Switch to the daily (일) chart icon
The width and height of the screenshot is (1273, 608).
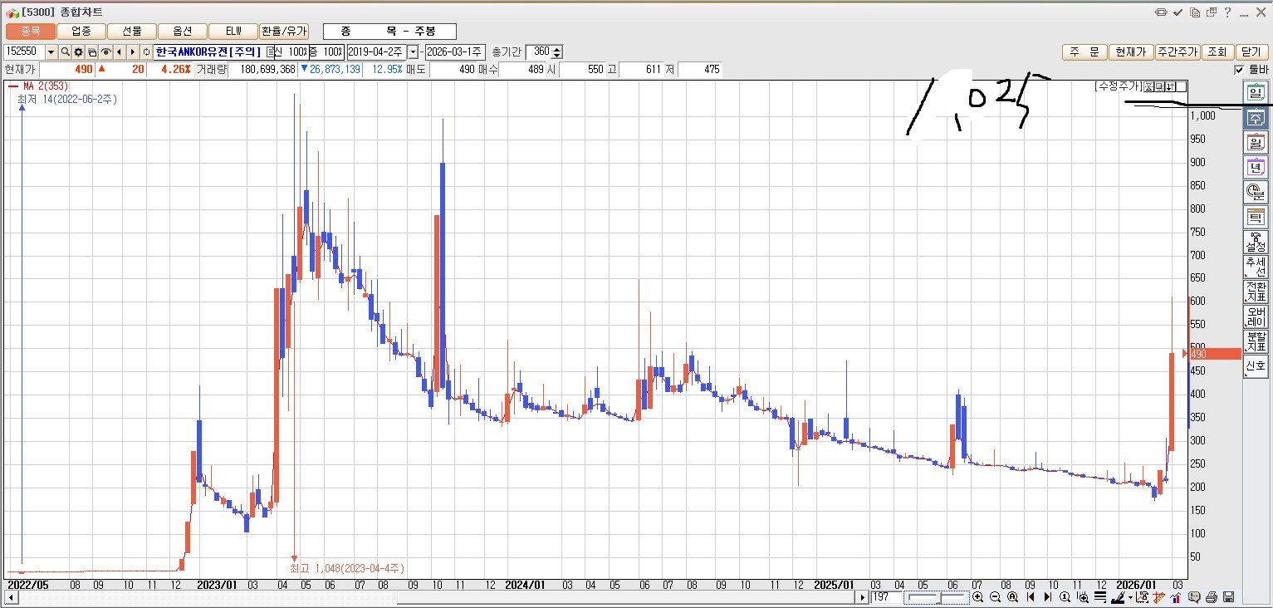point(1256,93)
